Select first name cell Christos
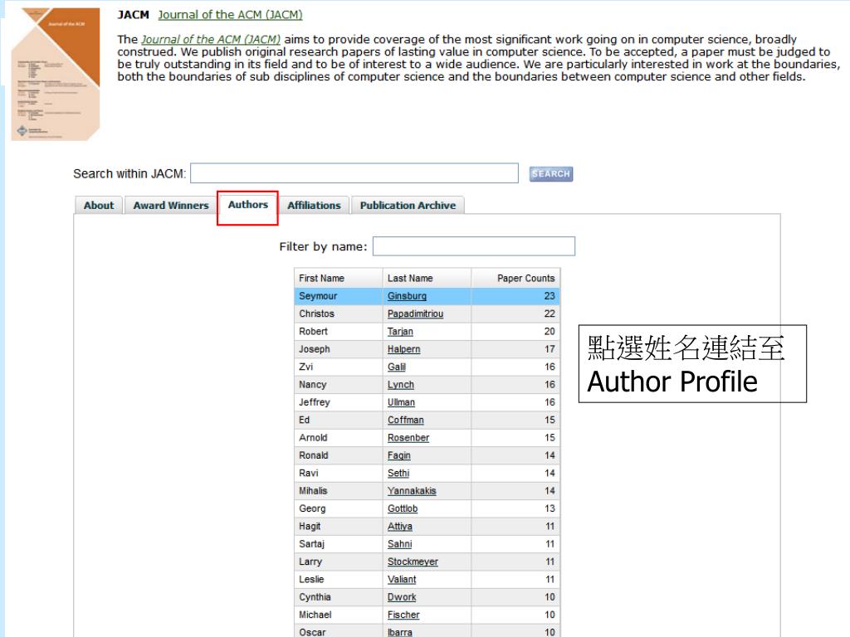Screen dimensions: 850x637 click(x=339, y=314)
